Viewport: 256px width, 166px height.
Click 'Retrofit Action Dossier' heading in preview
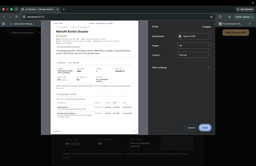pyautogui.click(x=72, y=32)
